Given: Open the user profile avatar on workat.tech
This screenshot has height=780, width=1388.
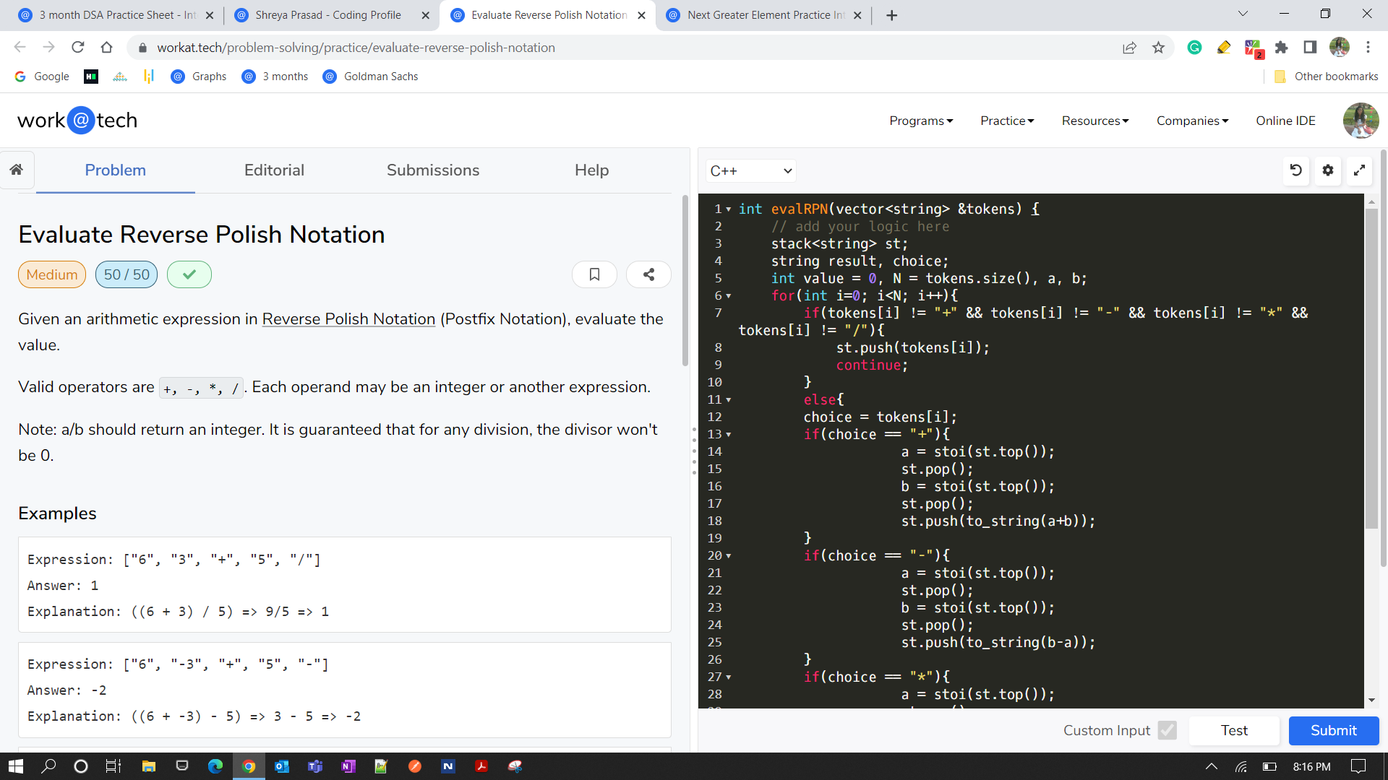Looking at the screenshot, I should click(x=1361, y=121).
